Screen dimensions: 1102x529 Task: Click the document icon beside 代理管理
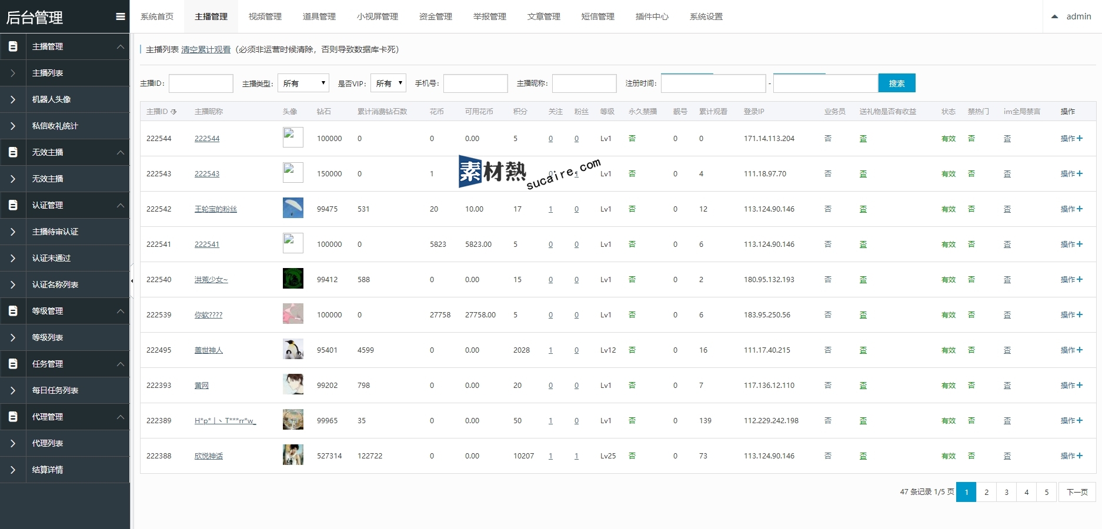[x=13, y=417]
